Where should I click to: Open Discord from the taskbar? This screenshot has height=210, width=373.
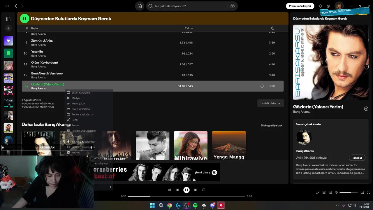(212, 205)
